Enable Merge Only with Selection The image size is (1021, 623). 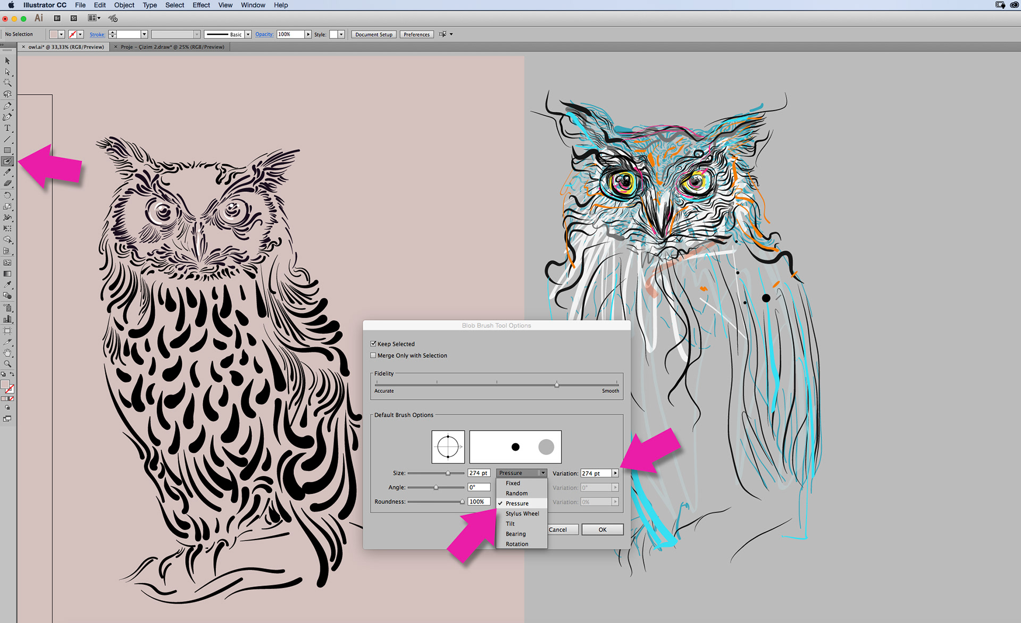(373, 356)
